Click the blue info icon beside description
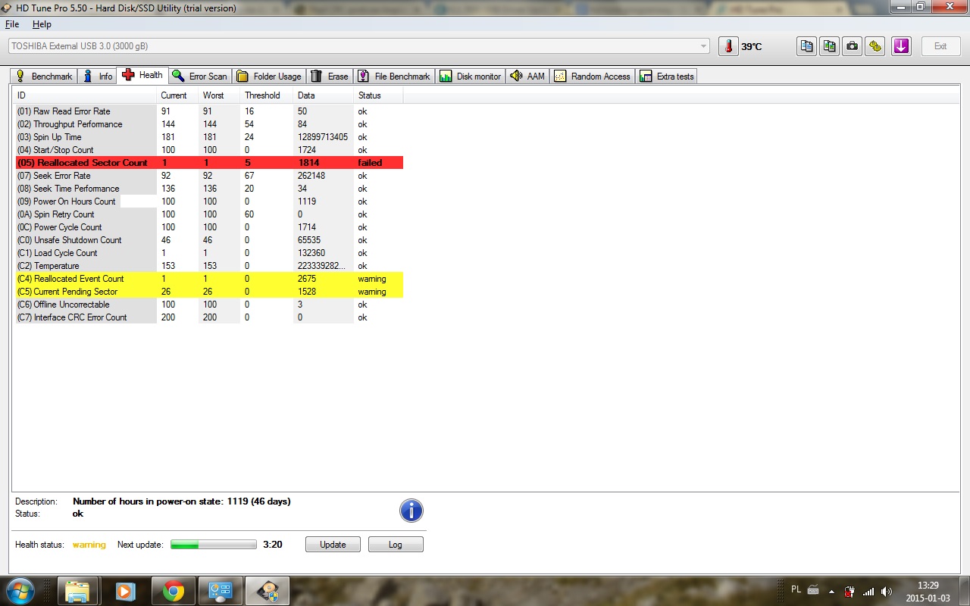970x606 pixels. 411,511
